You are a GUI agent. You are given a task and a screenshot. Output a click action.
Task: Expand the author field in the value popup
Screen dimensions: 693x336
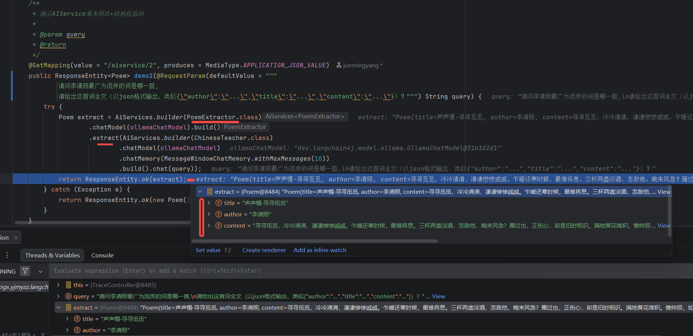click(x=209, y=214)
